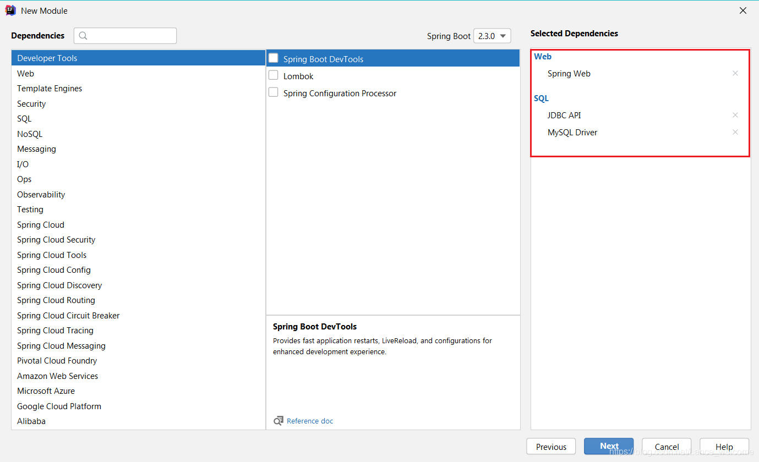This screenshot has height=462, width=759.
Task: Click the search magnifier icon in Dependencies field
Action: (83, 36)
